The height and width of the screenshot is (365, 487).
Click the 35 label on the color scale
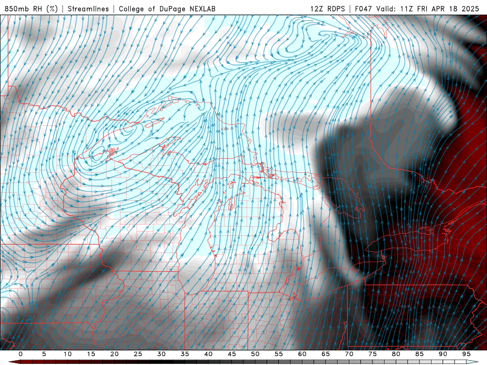tap(185, 354)
